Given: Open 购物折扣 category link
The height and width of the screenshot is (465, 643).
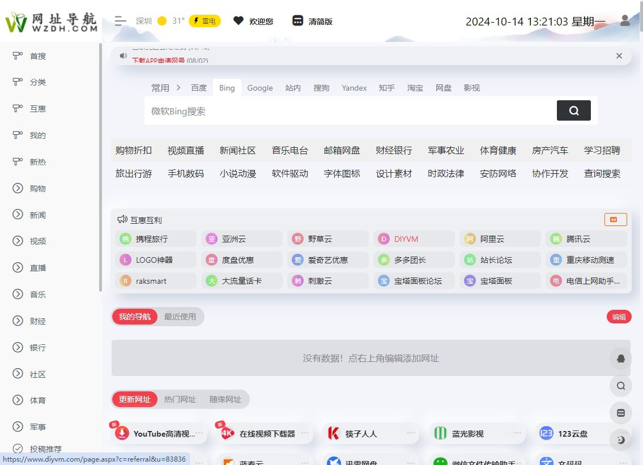Looking at the screenshot, I should pos(134,151).
